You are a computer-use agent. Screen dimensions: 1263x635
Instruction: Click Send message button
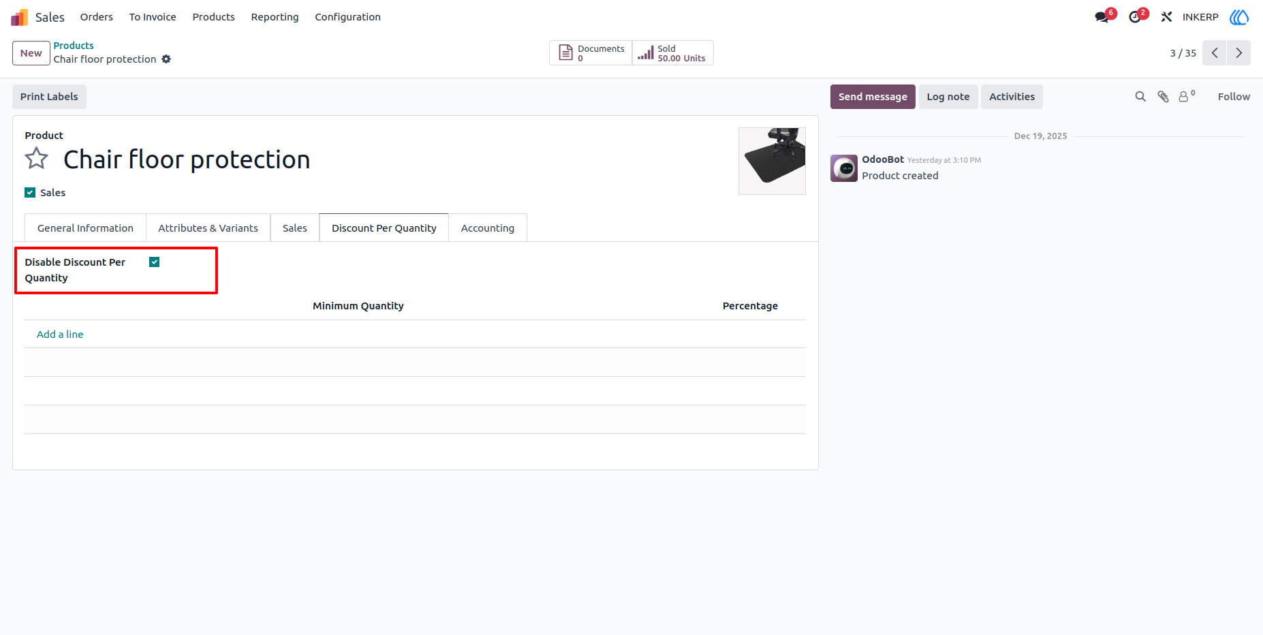click(873, 97)
